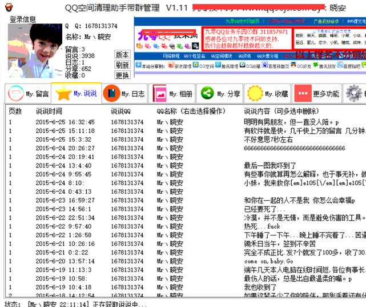
Task: Open the My.留言 tab icon
Action: pos(16,93)
